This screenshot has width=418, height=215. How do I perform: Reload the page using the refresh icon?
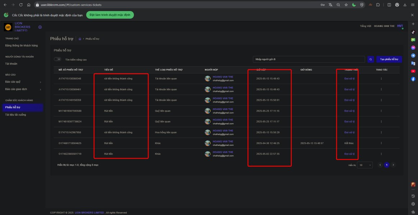point(21,5)
